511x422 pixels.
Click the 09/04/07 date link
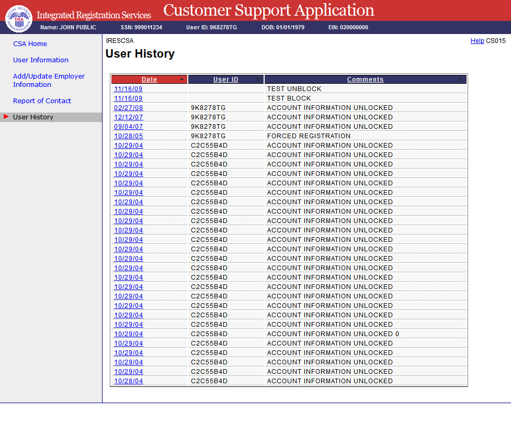point(128,127)
